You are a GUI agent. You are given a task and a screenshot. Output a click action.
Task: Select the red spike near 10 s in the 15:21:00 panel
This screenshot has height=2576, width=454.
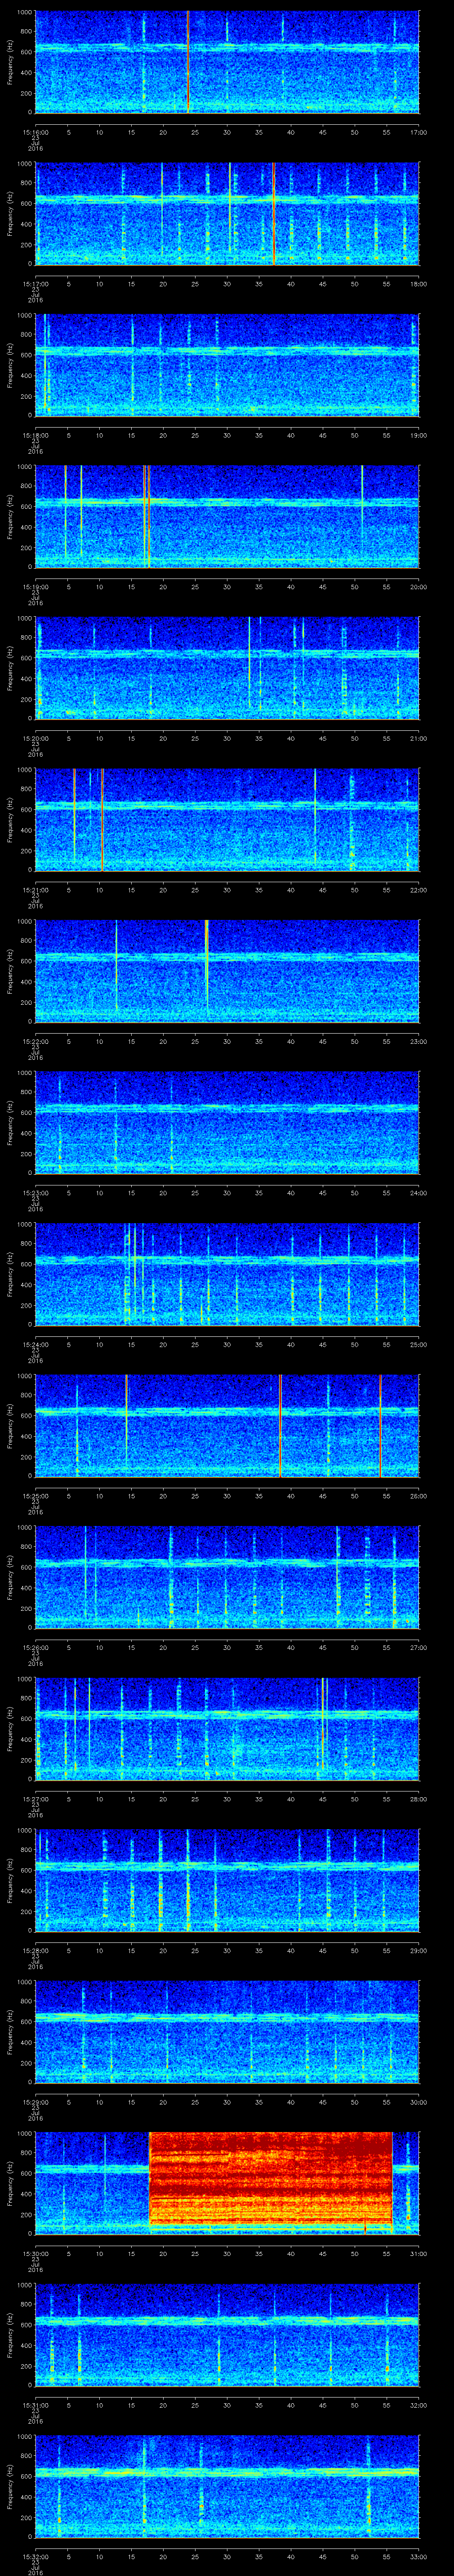point(102,819)
